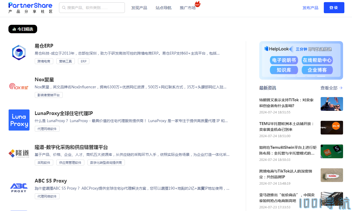Filter by the 跨境电商 tag

click(44, 61)
